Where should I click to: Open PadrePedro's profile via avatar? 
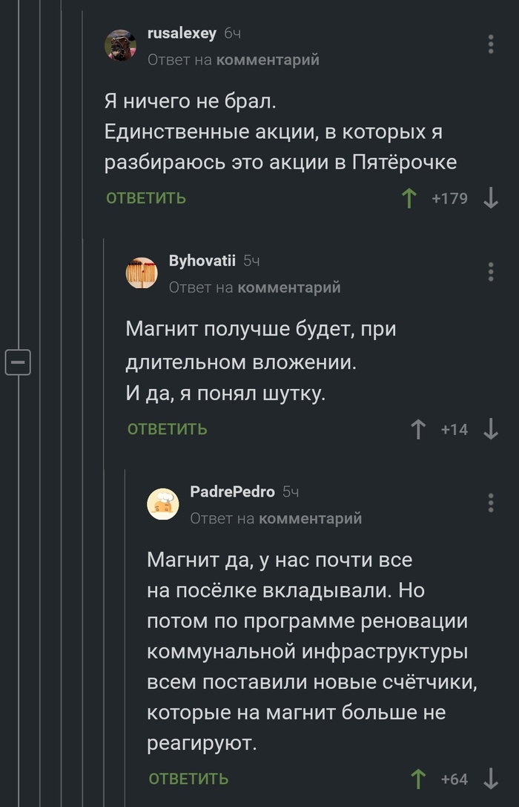(163, 503)
